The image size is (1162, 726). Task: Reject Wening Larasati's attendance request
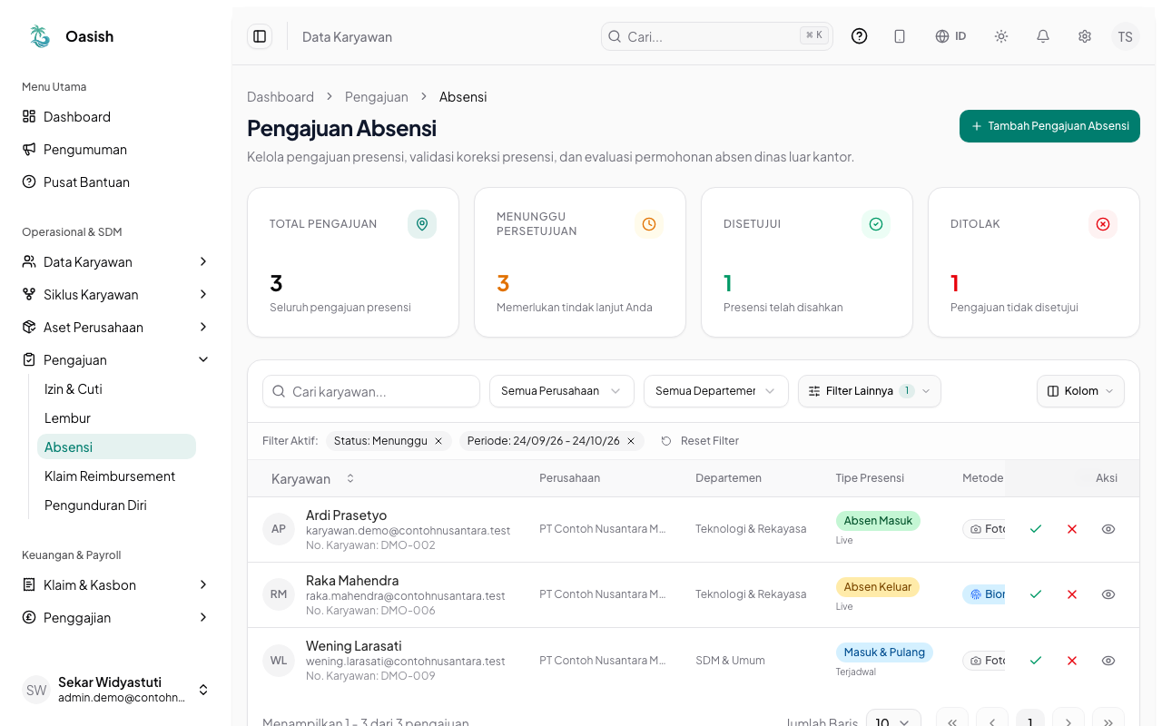(x=1072, y=661)
